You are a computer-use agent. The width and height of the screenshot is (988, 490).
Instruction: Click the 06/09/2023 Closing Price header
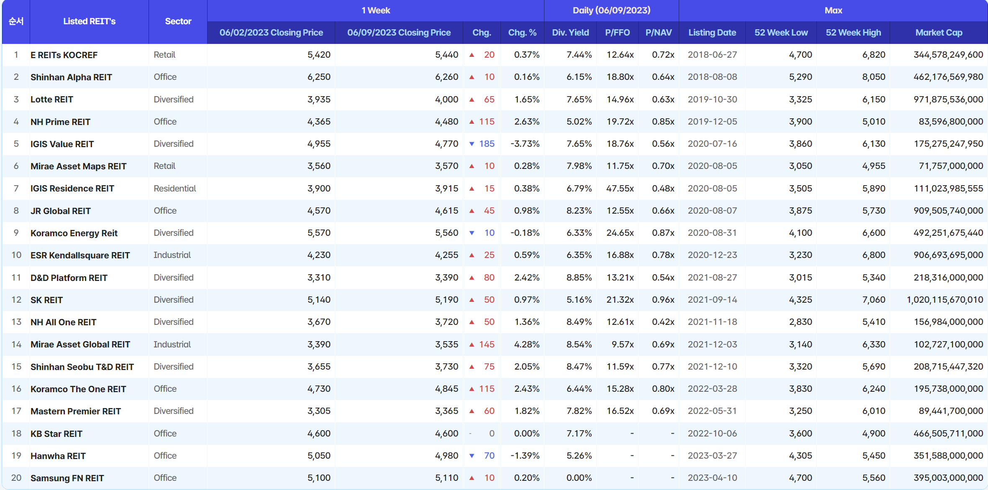[399, 33]
